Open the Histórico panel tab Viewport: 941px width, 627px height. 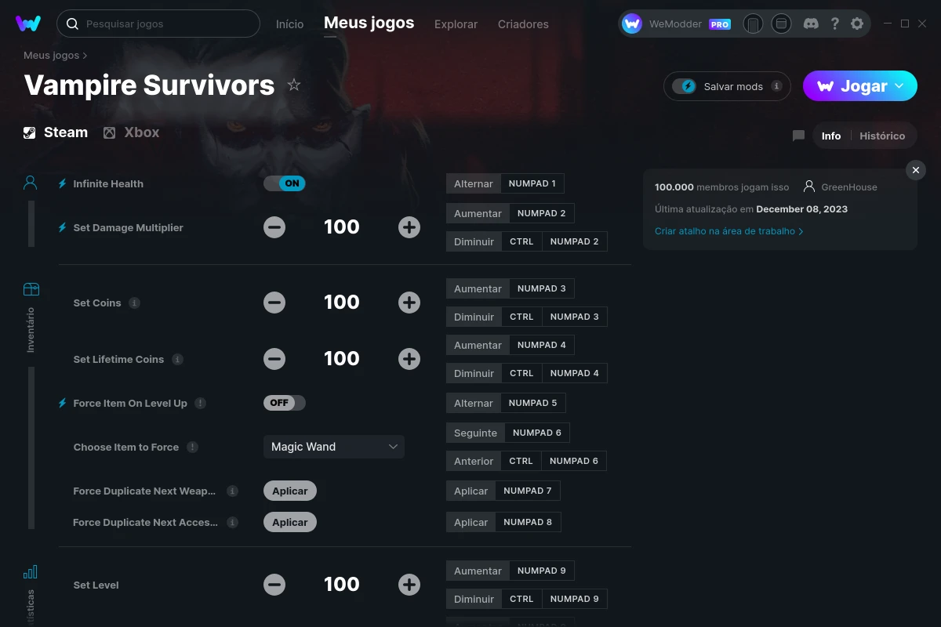[882, 136]
